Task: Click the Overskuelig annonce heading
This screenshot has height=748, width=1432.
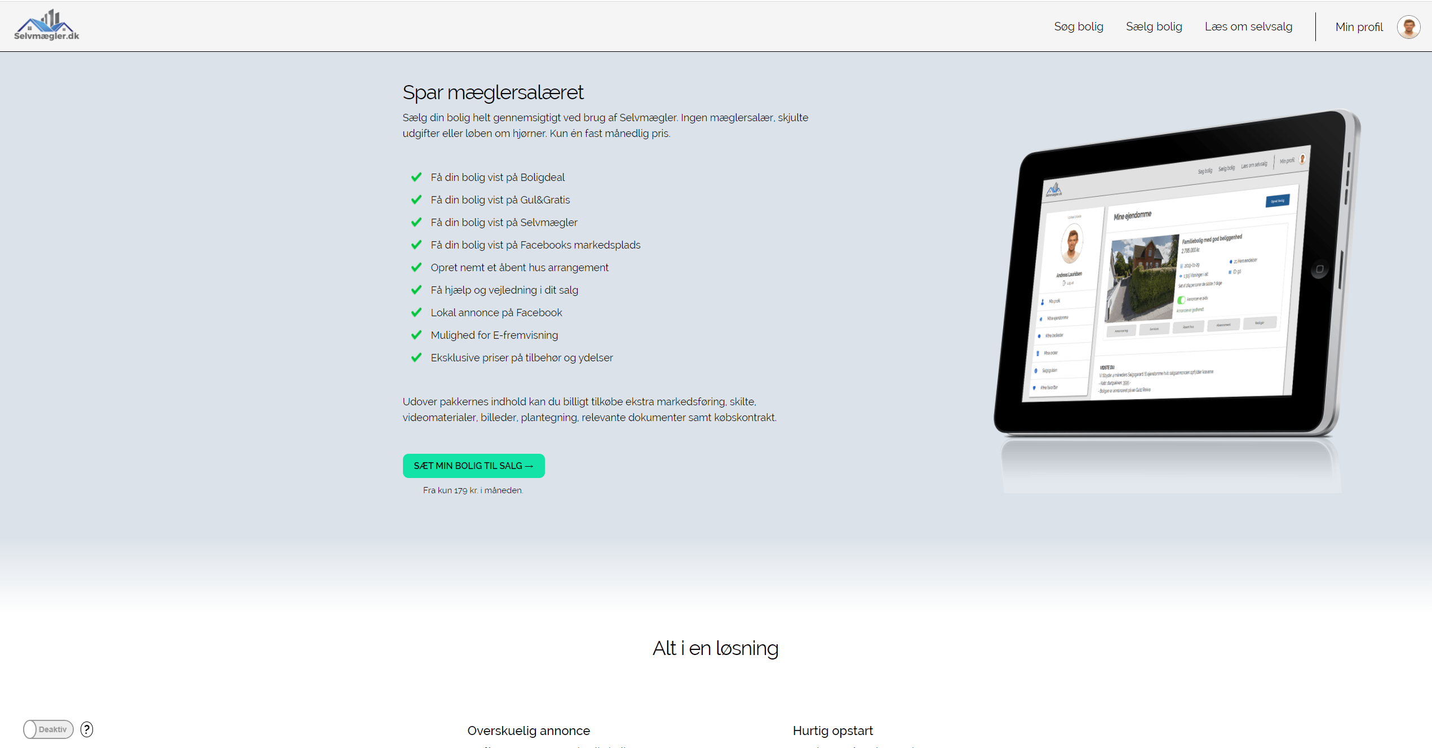Action: coord(528,731)
